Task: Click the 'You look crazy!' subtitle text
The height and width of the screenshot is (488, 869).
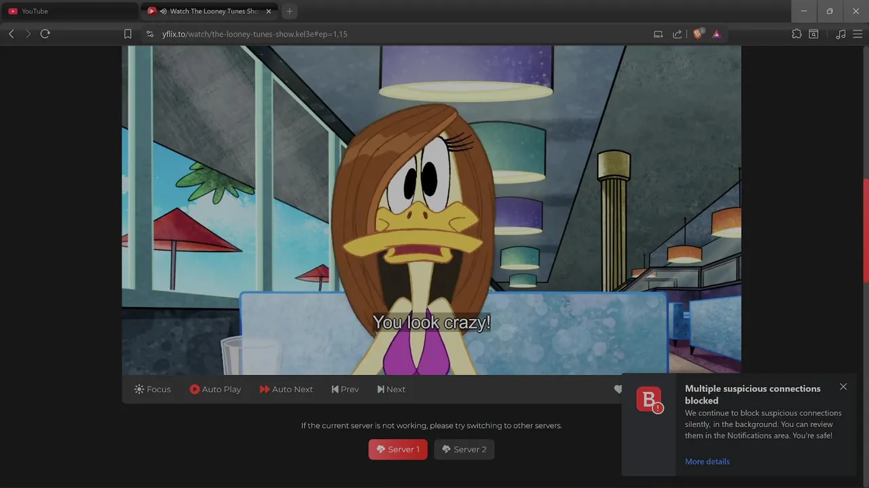Action: click(432, 323)
